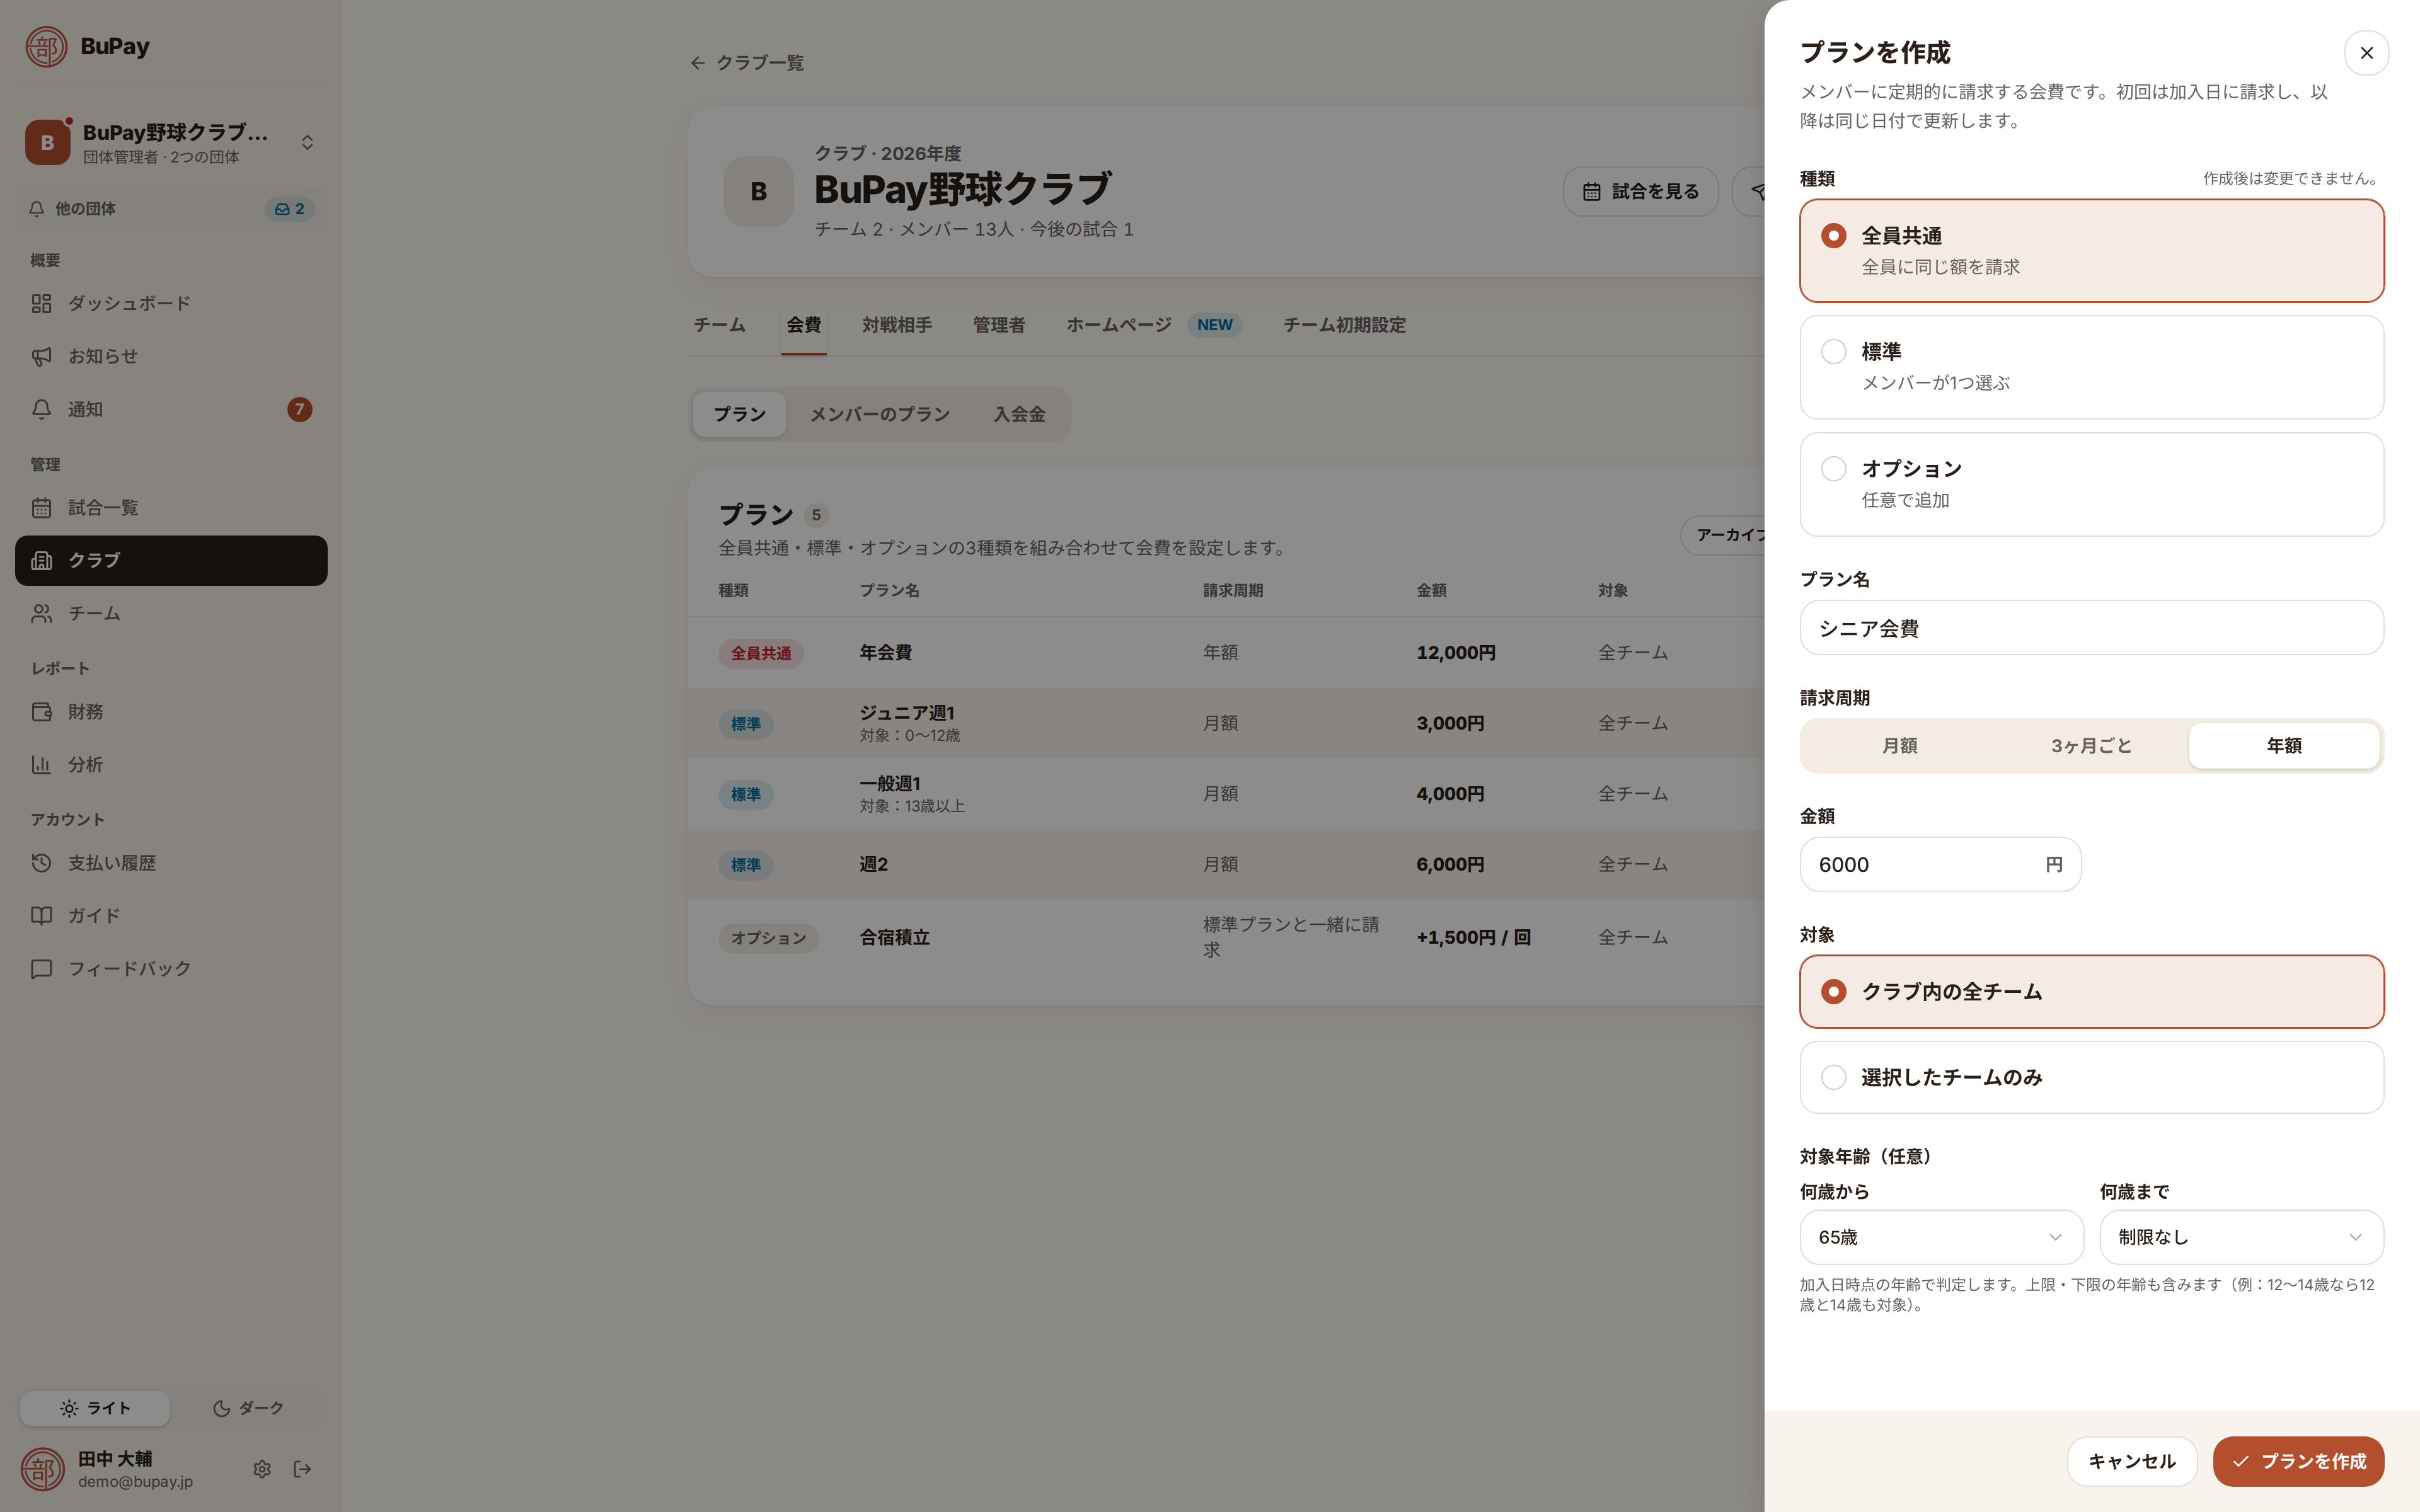Switch to ライト theme
The image size is (2420, 1512).
95,1408
